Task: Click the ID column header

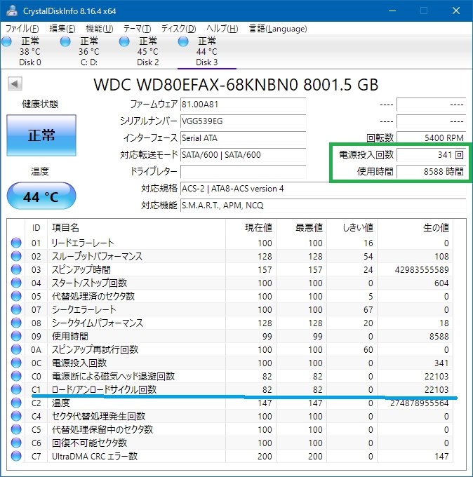Action: pyautogui.click(x=36, y=227)
